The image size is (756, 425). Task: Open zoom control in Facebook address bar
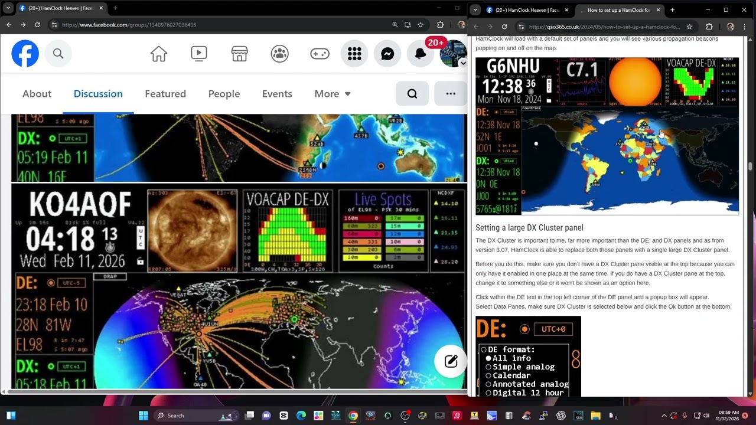(395, 25)
